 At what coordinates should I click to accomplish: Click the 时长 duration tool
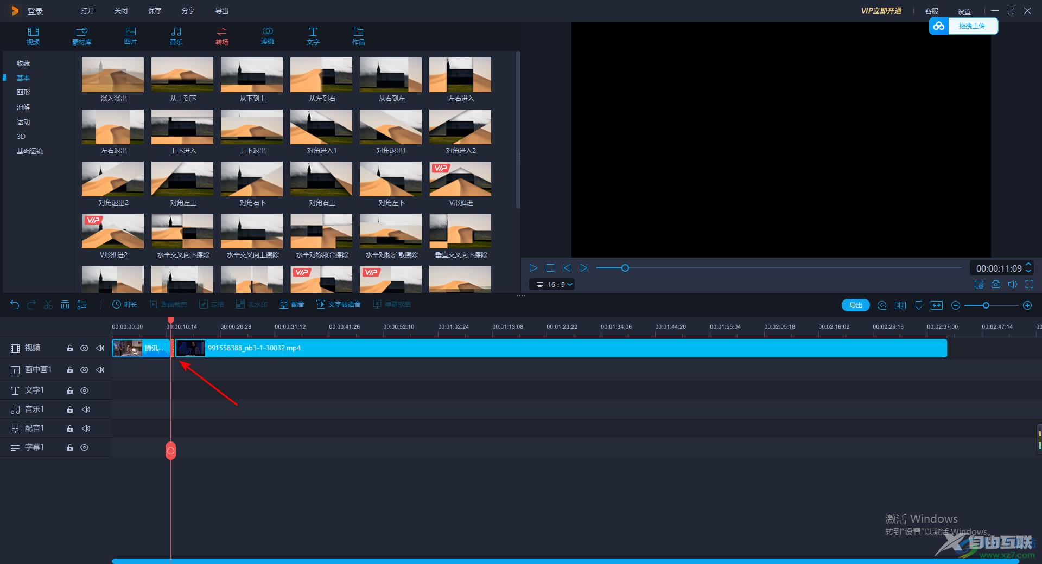point(125,305)
